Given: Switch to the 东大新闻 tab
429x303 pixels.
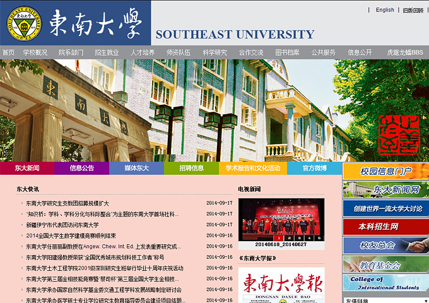Looking at the screenshot, I should (x=27, y=168).
